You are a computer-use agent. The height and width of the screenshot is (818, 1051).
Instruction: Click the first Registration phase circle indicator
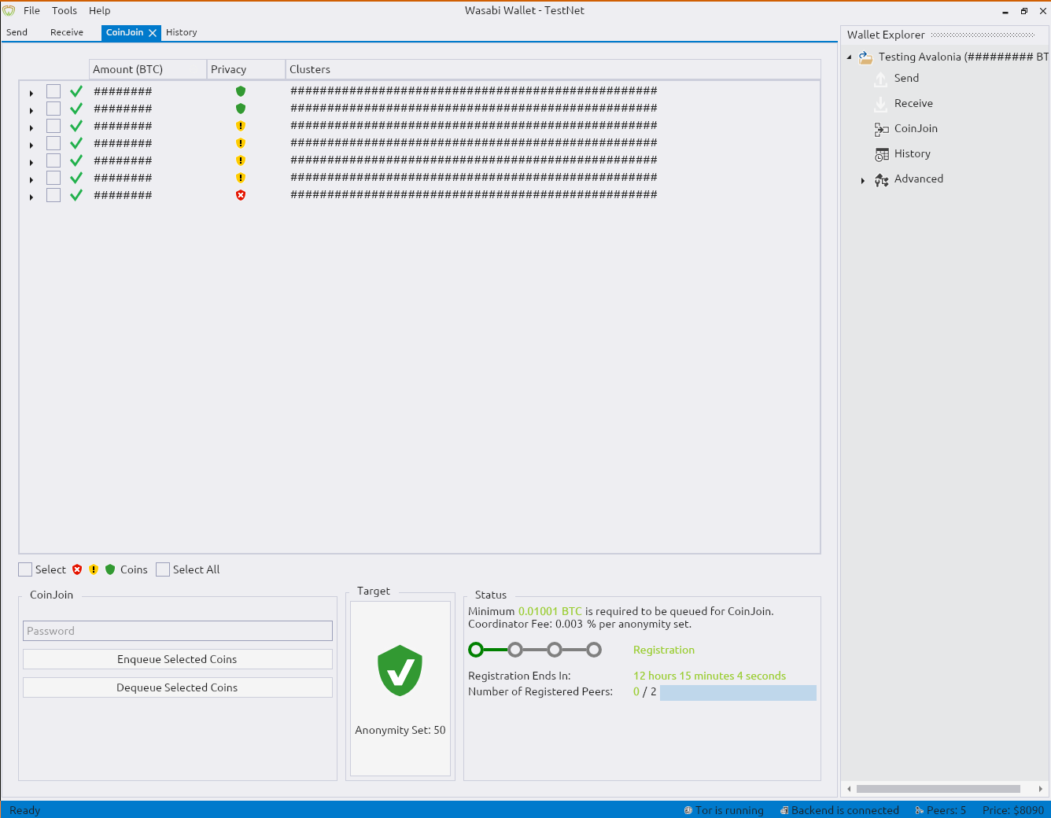[475, 650]
